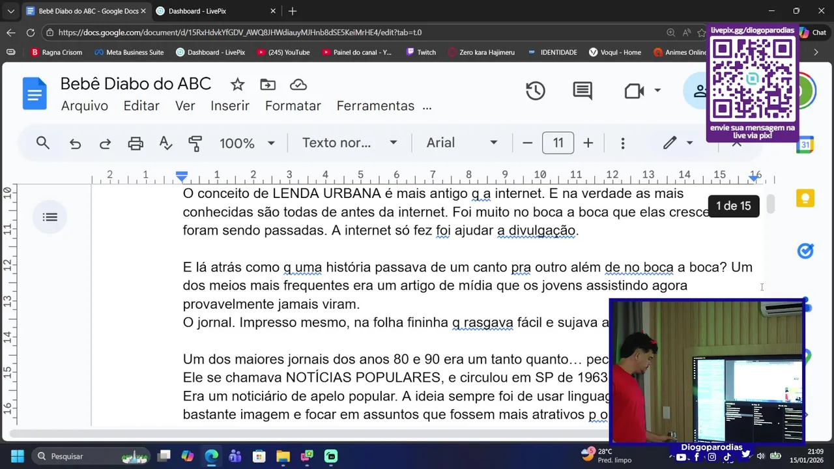Open the Zero kara Hajimeru bookmark
Image resolution: width=834 pixels, height=469 pixels.
point(481,52)
